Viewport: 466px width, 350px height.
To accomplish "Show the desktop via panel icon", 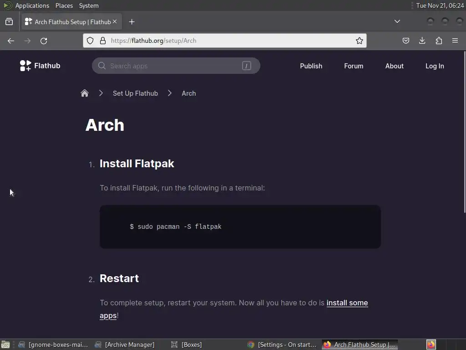I will (5, 345).
